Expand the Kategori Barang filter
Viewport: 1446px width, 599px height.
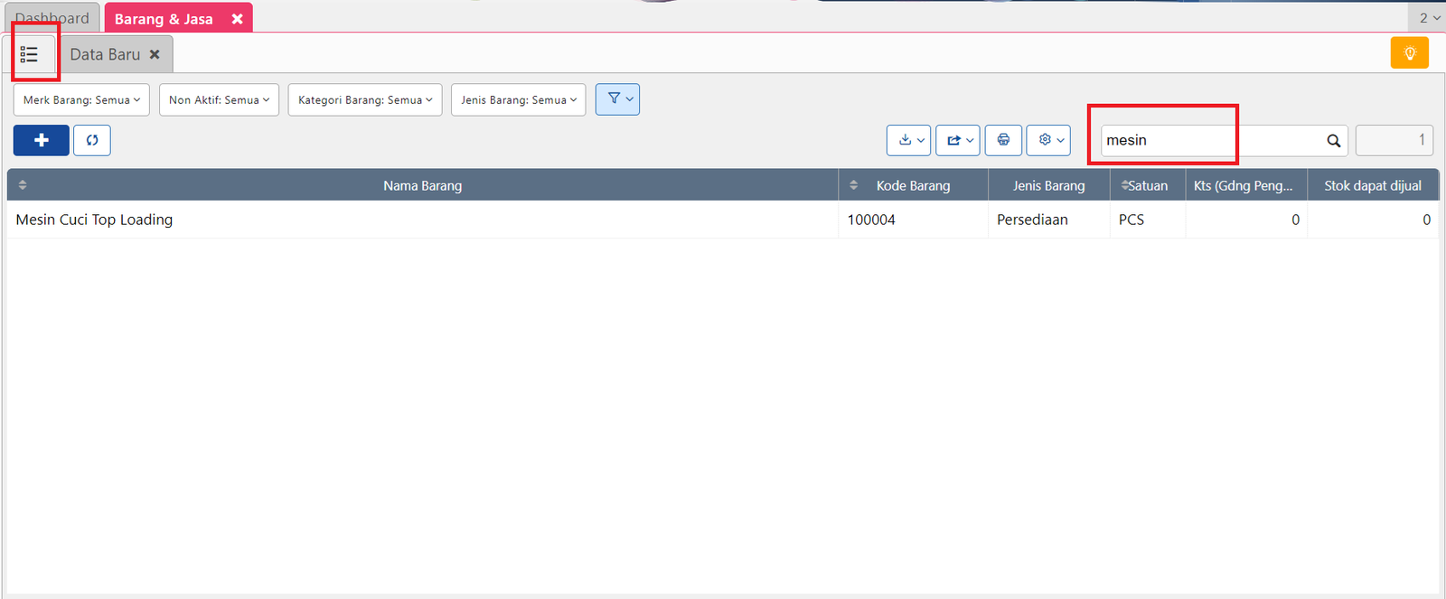click(365, 100)
